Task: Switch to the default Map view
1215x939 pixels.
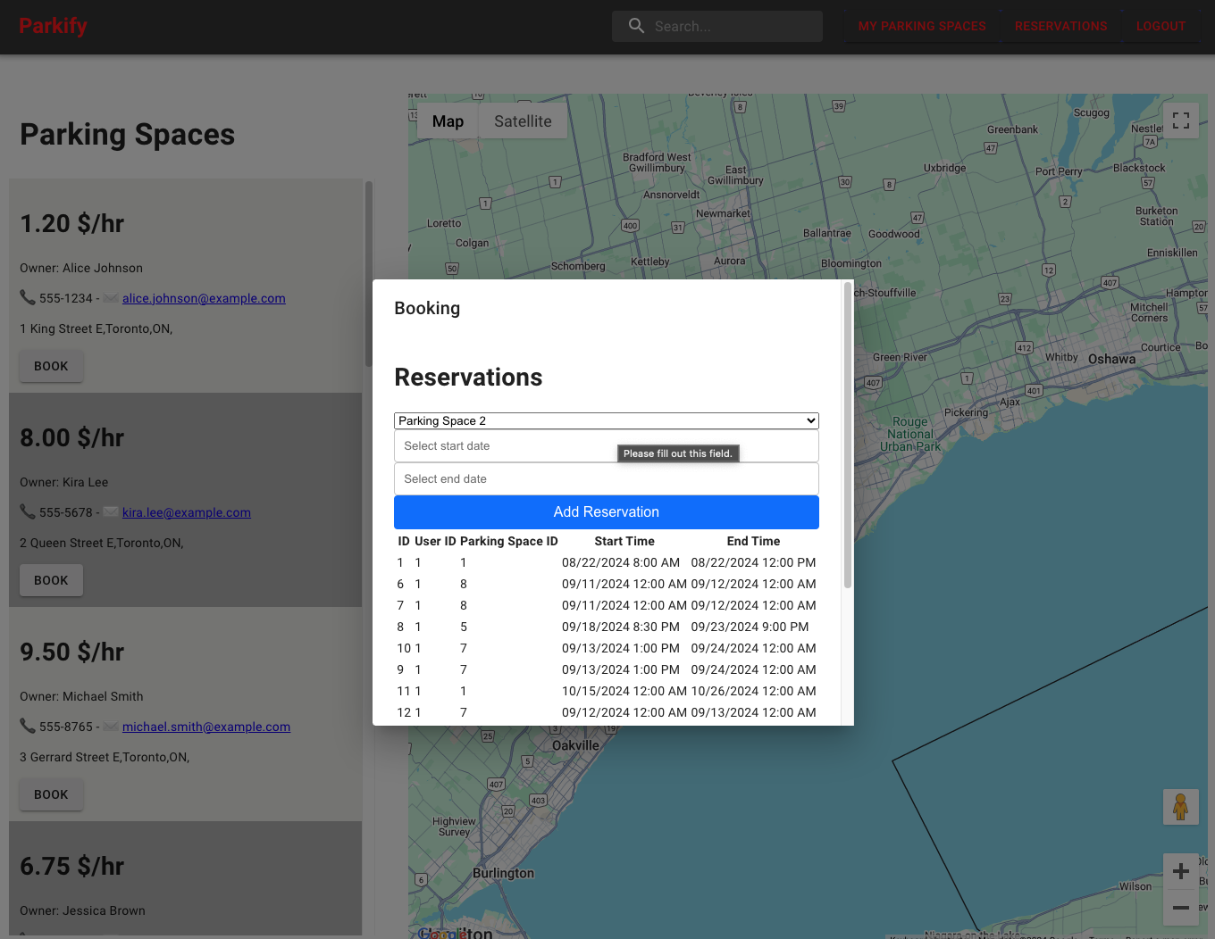Action: click(x=448, y=121)
